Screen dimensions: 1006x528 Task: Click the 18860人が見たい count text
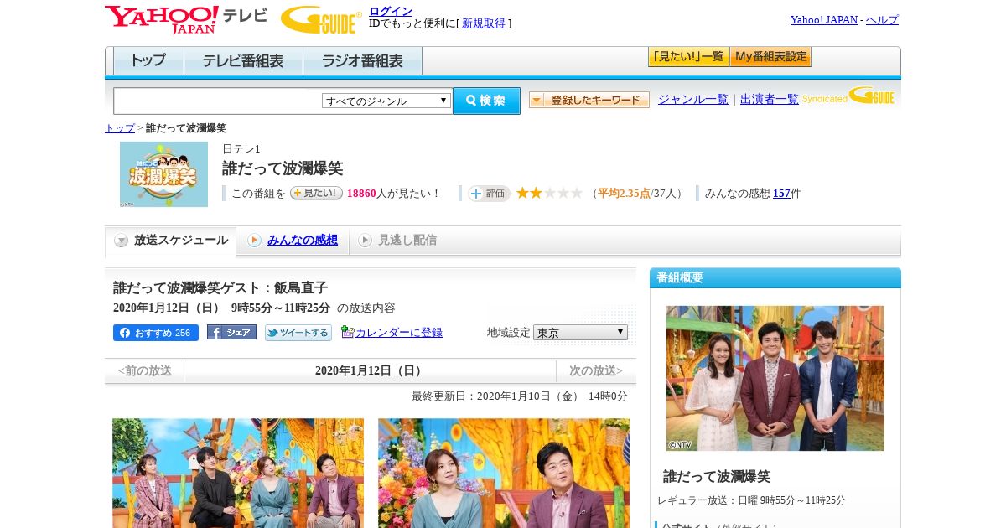tap(393, 194)
